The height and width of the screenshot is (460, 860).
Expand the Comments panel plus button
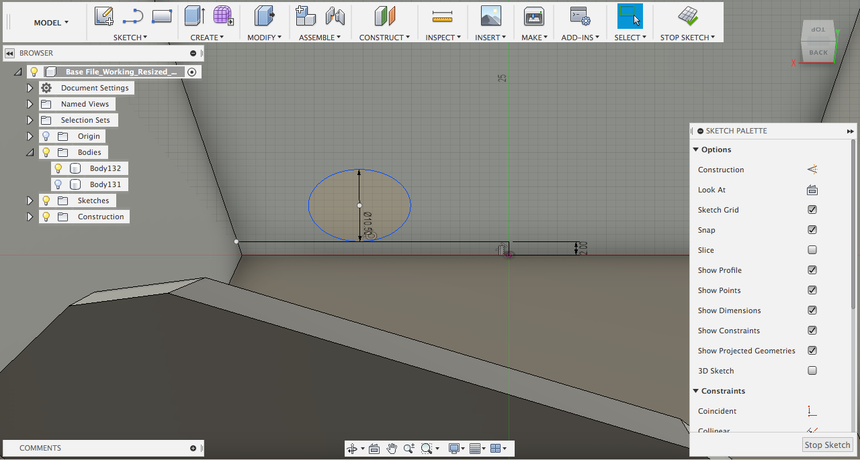pyautogui.click(x=193, y=448)
